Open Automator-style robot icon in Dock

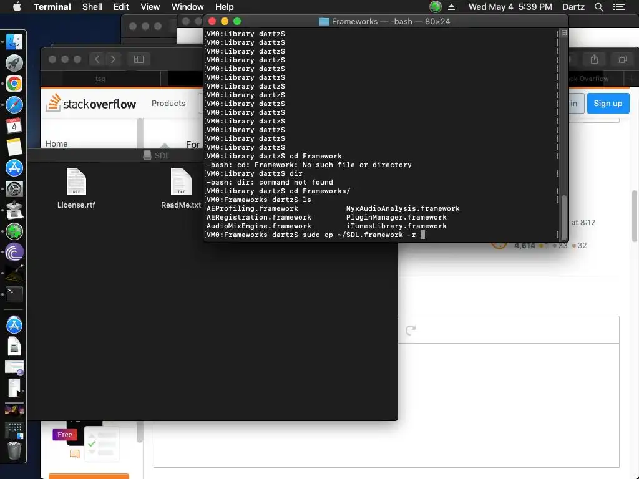click(x=14, y=210)
